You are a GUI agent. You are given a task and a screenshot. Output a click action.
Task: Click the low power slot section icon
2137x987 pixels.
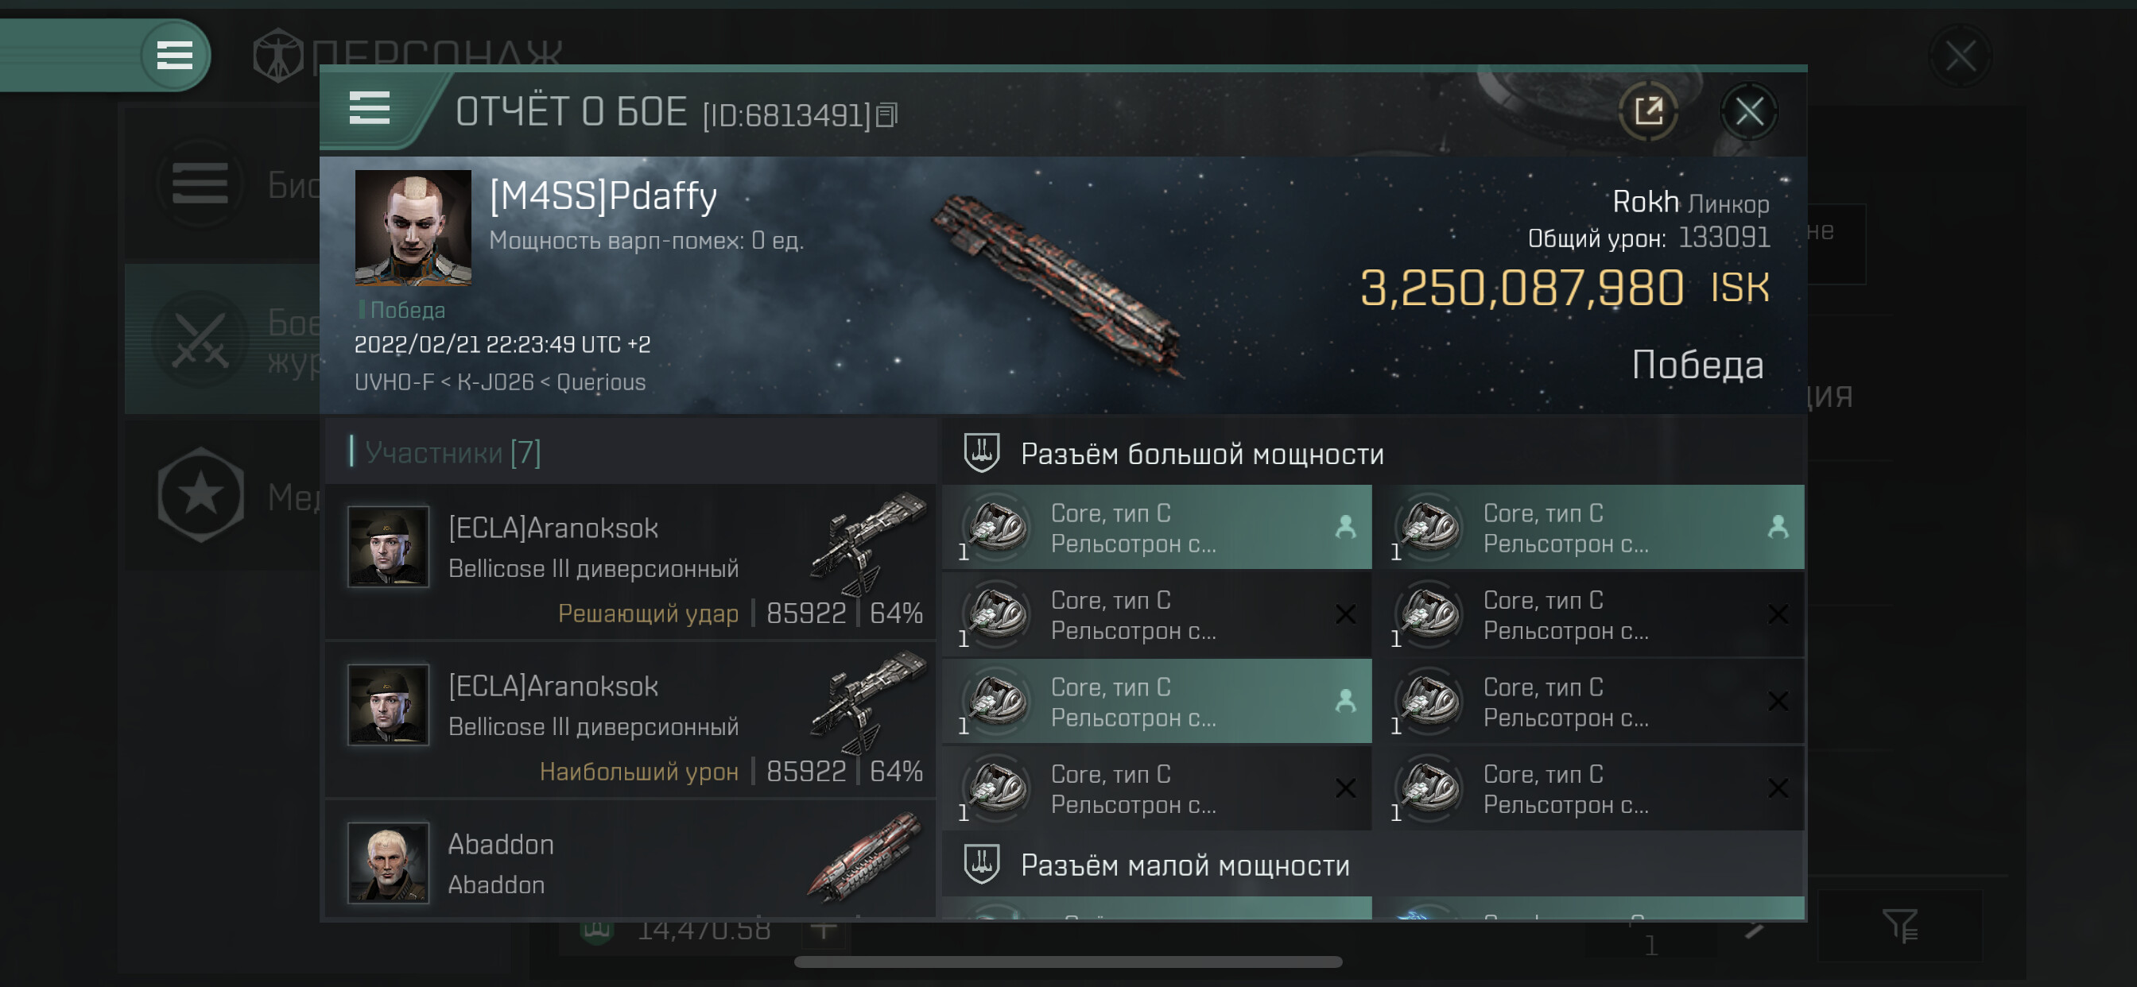coord(981,865)
